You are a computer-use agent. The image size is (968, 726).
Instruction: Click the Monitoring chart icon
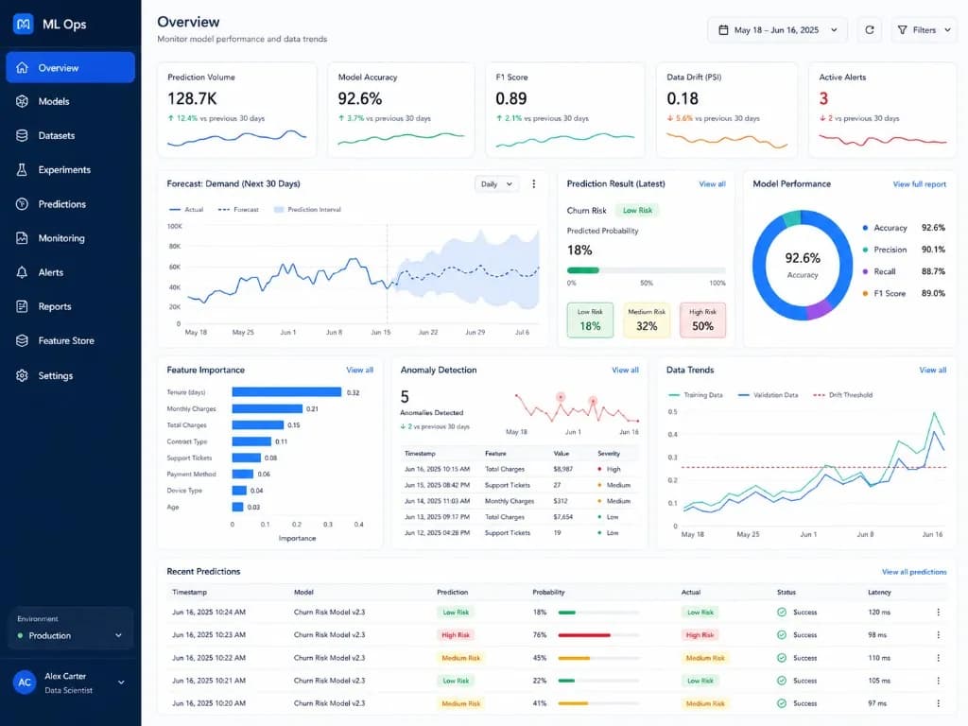[23, 237]
